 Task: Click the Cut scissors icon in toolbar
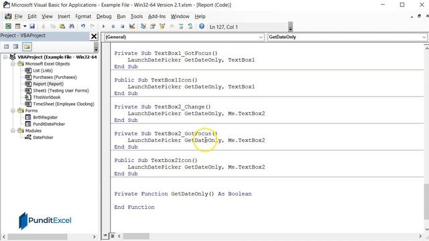pos(43,26)
